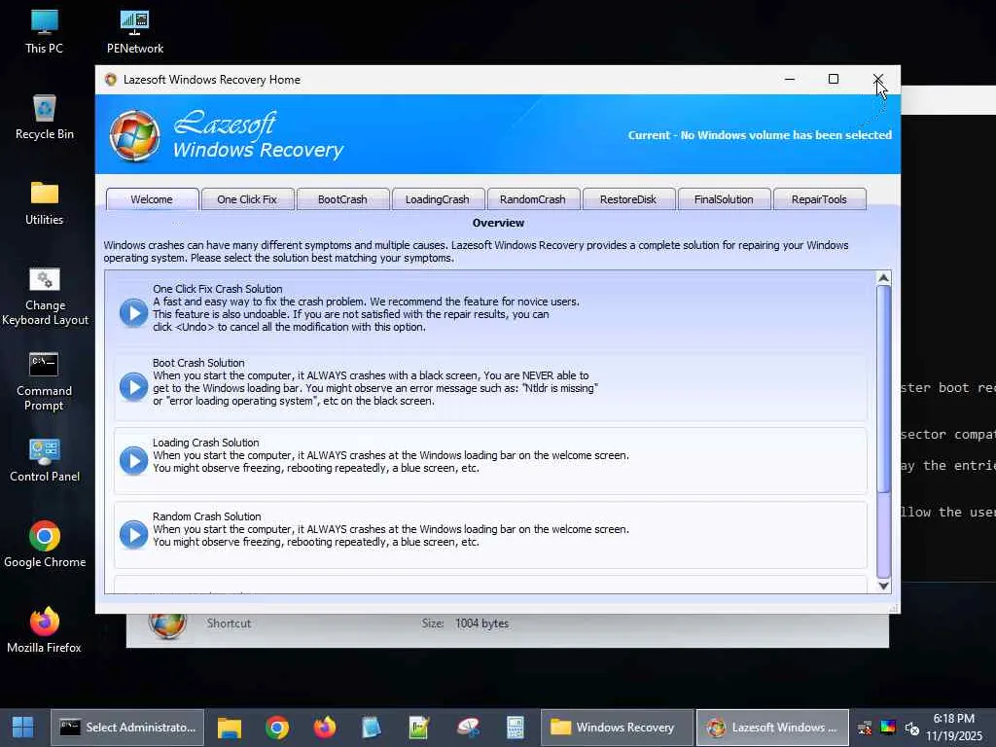Click the color display tray icon
The height and width of the screenshot is (747, 996).
coord(888,728)
